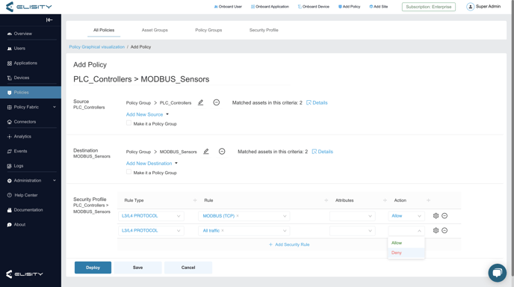Check destination Make it a Policy Group

pyautogui.click(x=128, y=172)
